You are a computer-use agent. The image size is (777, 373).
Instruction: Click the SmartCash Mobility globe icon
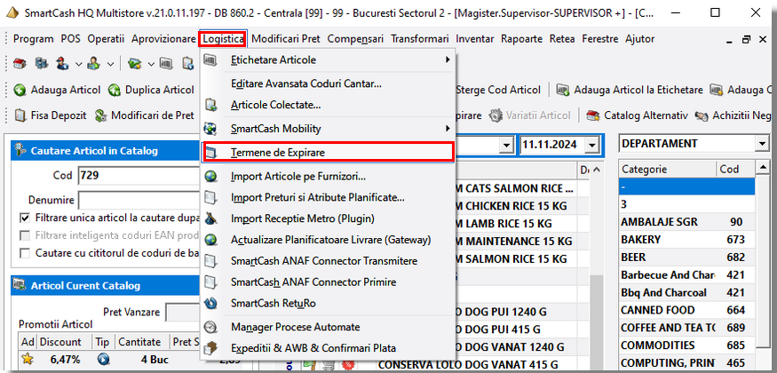coord(210,129)
